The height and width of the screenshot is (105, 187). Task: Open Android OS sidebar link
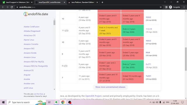[29, 70]
